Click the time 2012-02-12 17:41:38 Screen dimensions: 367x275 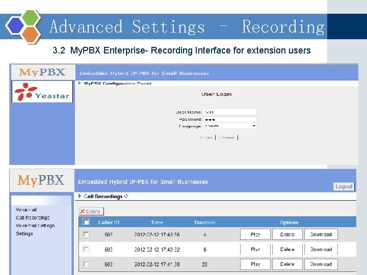(157, 264)
